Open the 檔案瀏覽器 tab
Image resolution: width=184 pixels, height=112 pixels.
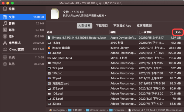click(x=144, y=26)
